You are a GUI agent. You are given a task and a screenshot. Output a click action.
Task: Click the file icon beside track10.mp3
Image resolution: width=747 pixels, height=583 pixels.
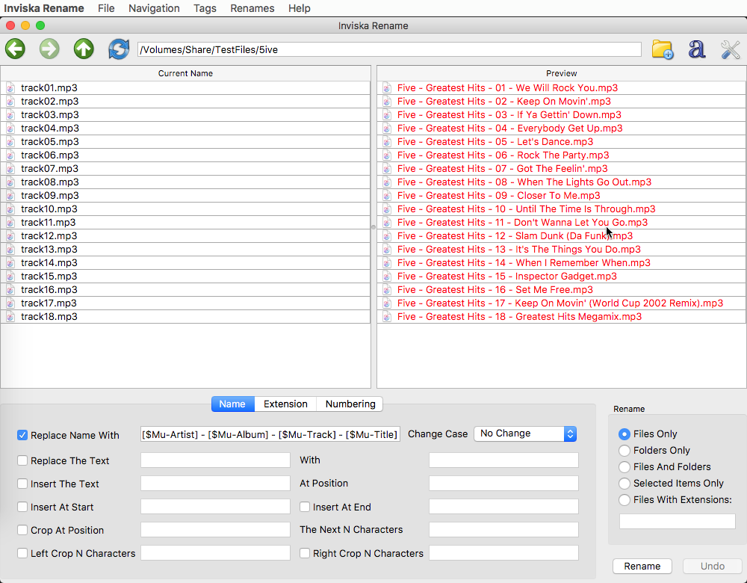10,209
